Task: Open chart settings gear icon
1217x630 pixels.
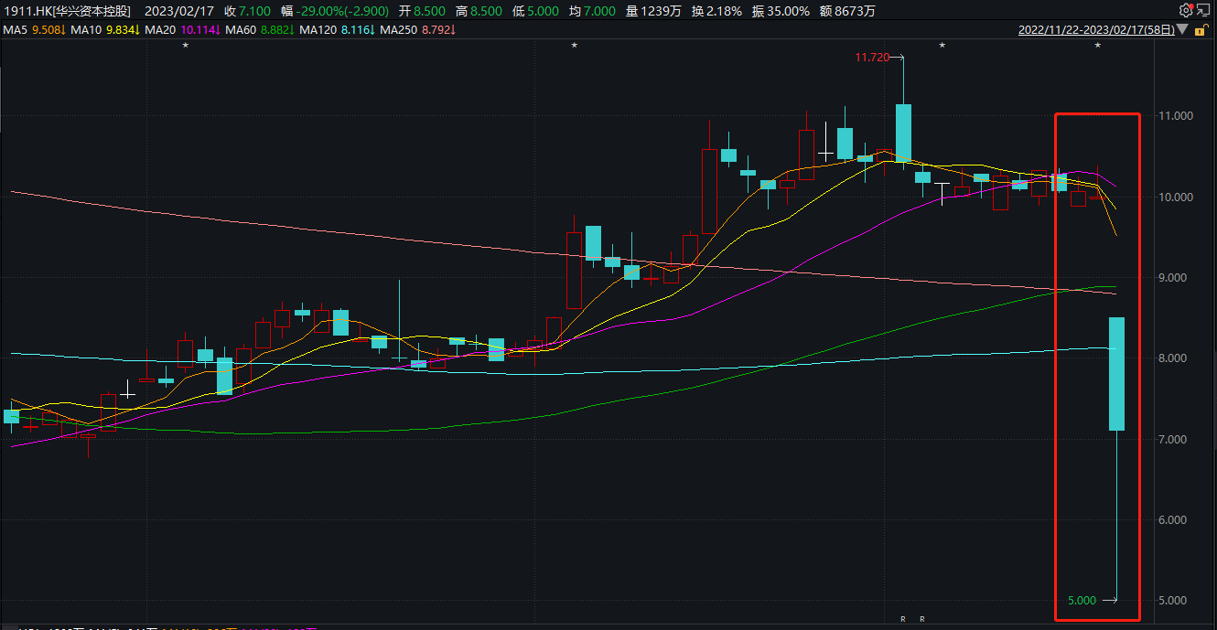Action: tap(1186, 10)
